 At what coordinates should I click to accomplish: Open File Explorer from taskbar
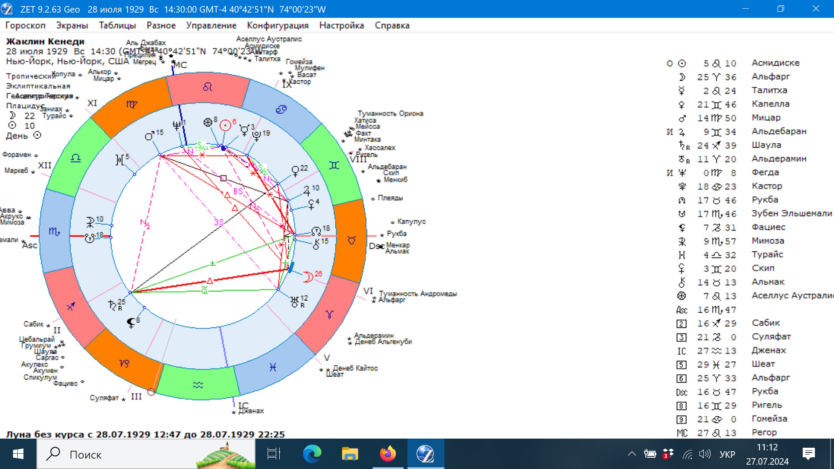pyautogui.click(x=350, y=454)
